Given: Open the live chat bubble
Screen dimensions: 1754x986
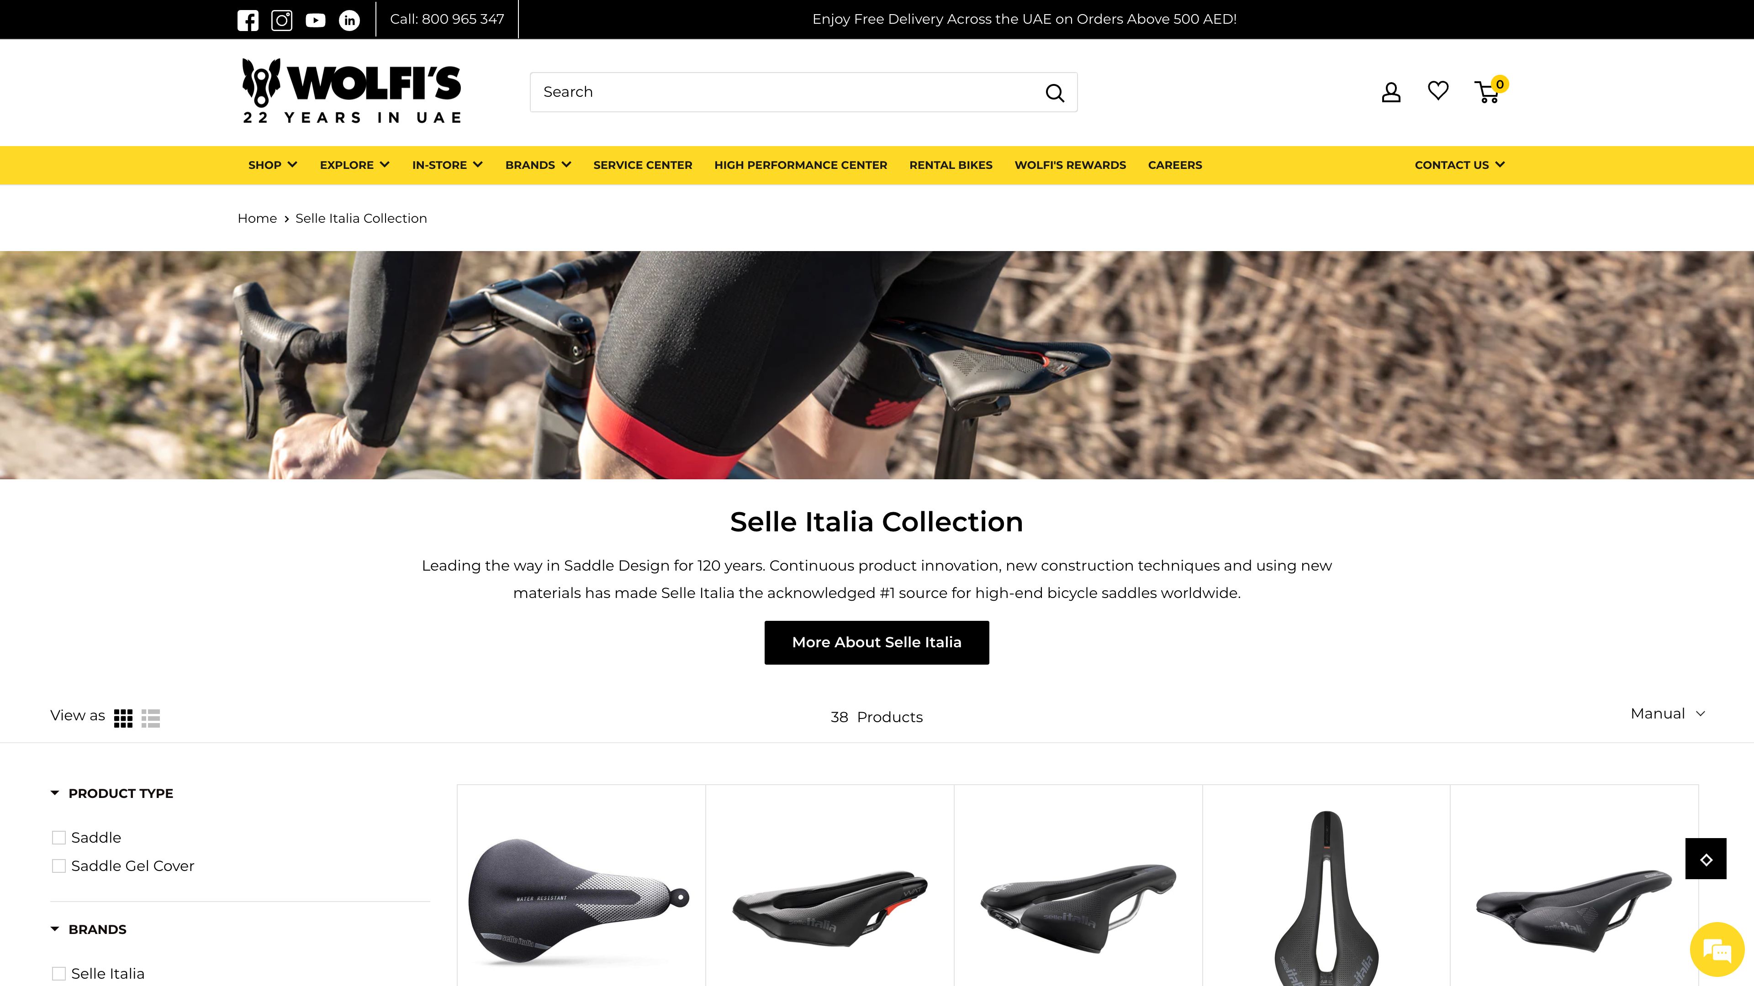Looking at the screenshot, I should [1717, 949].
